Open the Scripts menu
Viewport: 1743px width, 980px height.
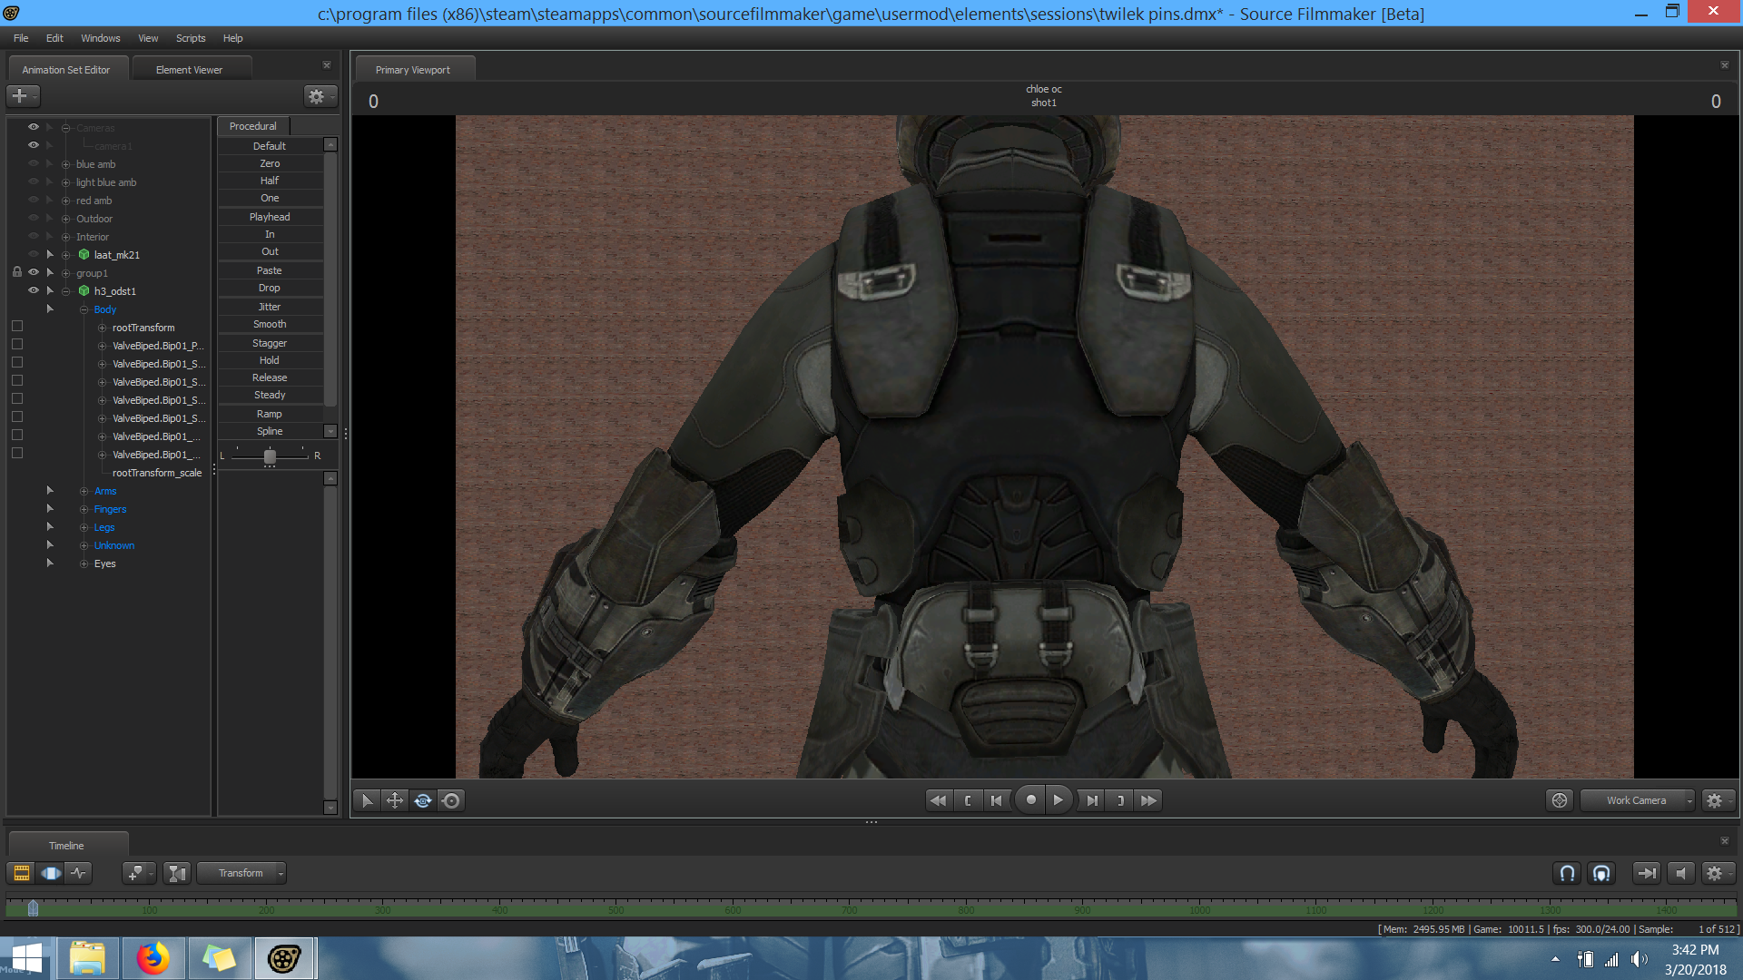point(190,38)
